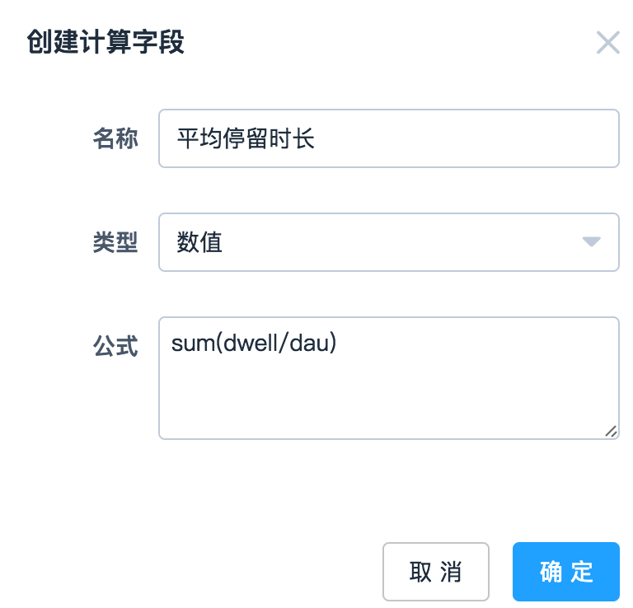Screen dimensions: 633x608
Task: Click the resize handle of formula textarea
Action: tap(610, 430)
